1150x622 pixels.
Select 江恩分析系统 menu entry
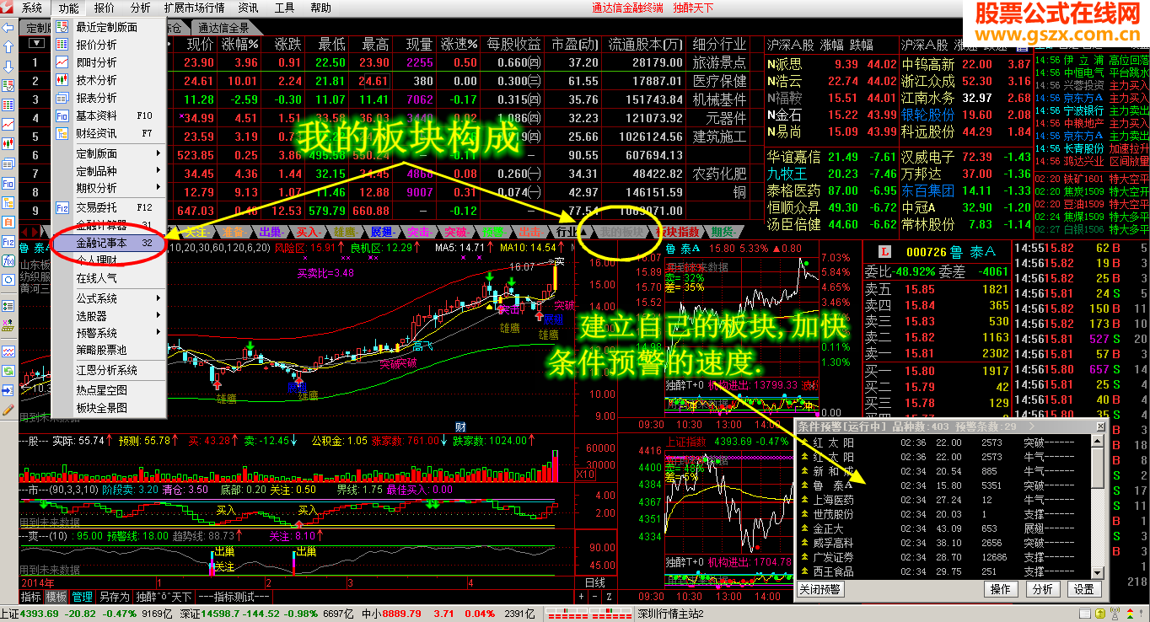coord(108,370)
